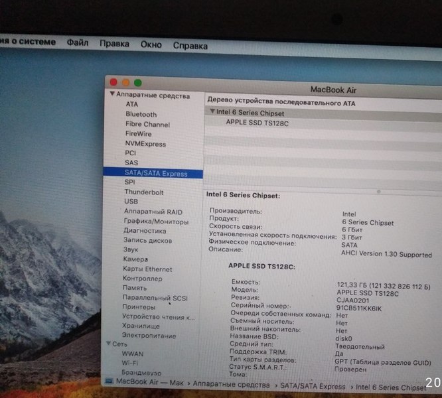Viewport: 442px width, 398px height.
Task: Click the yellow minimize window button
Action: [125, 82]
